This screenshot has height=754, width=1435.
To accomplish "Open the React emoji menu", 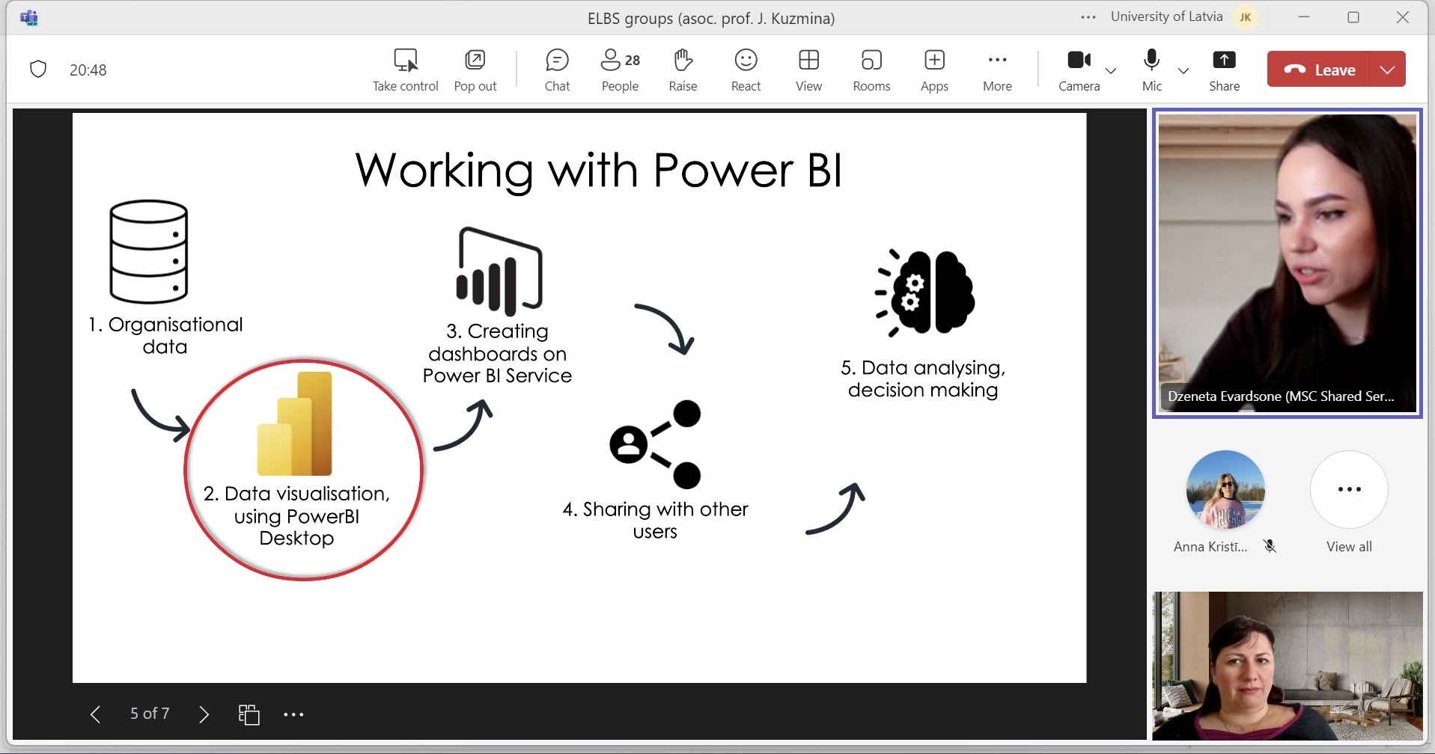I will coord(746,70).
